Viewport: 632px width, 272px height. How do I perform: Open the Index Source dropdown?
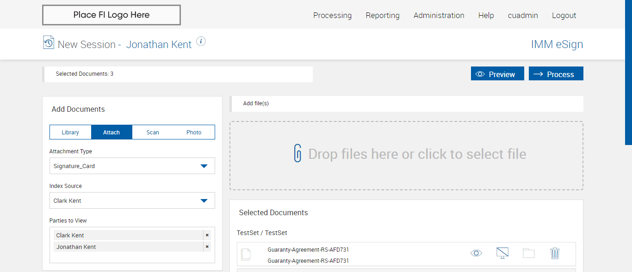click(132, 200)
